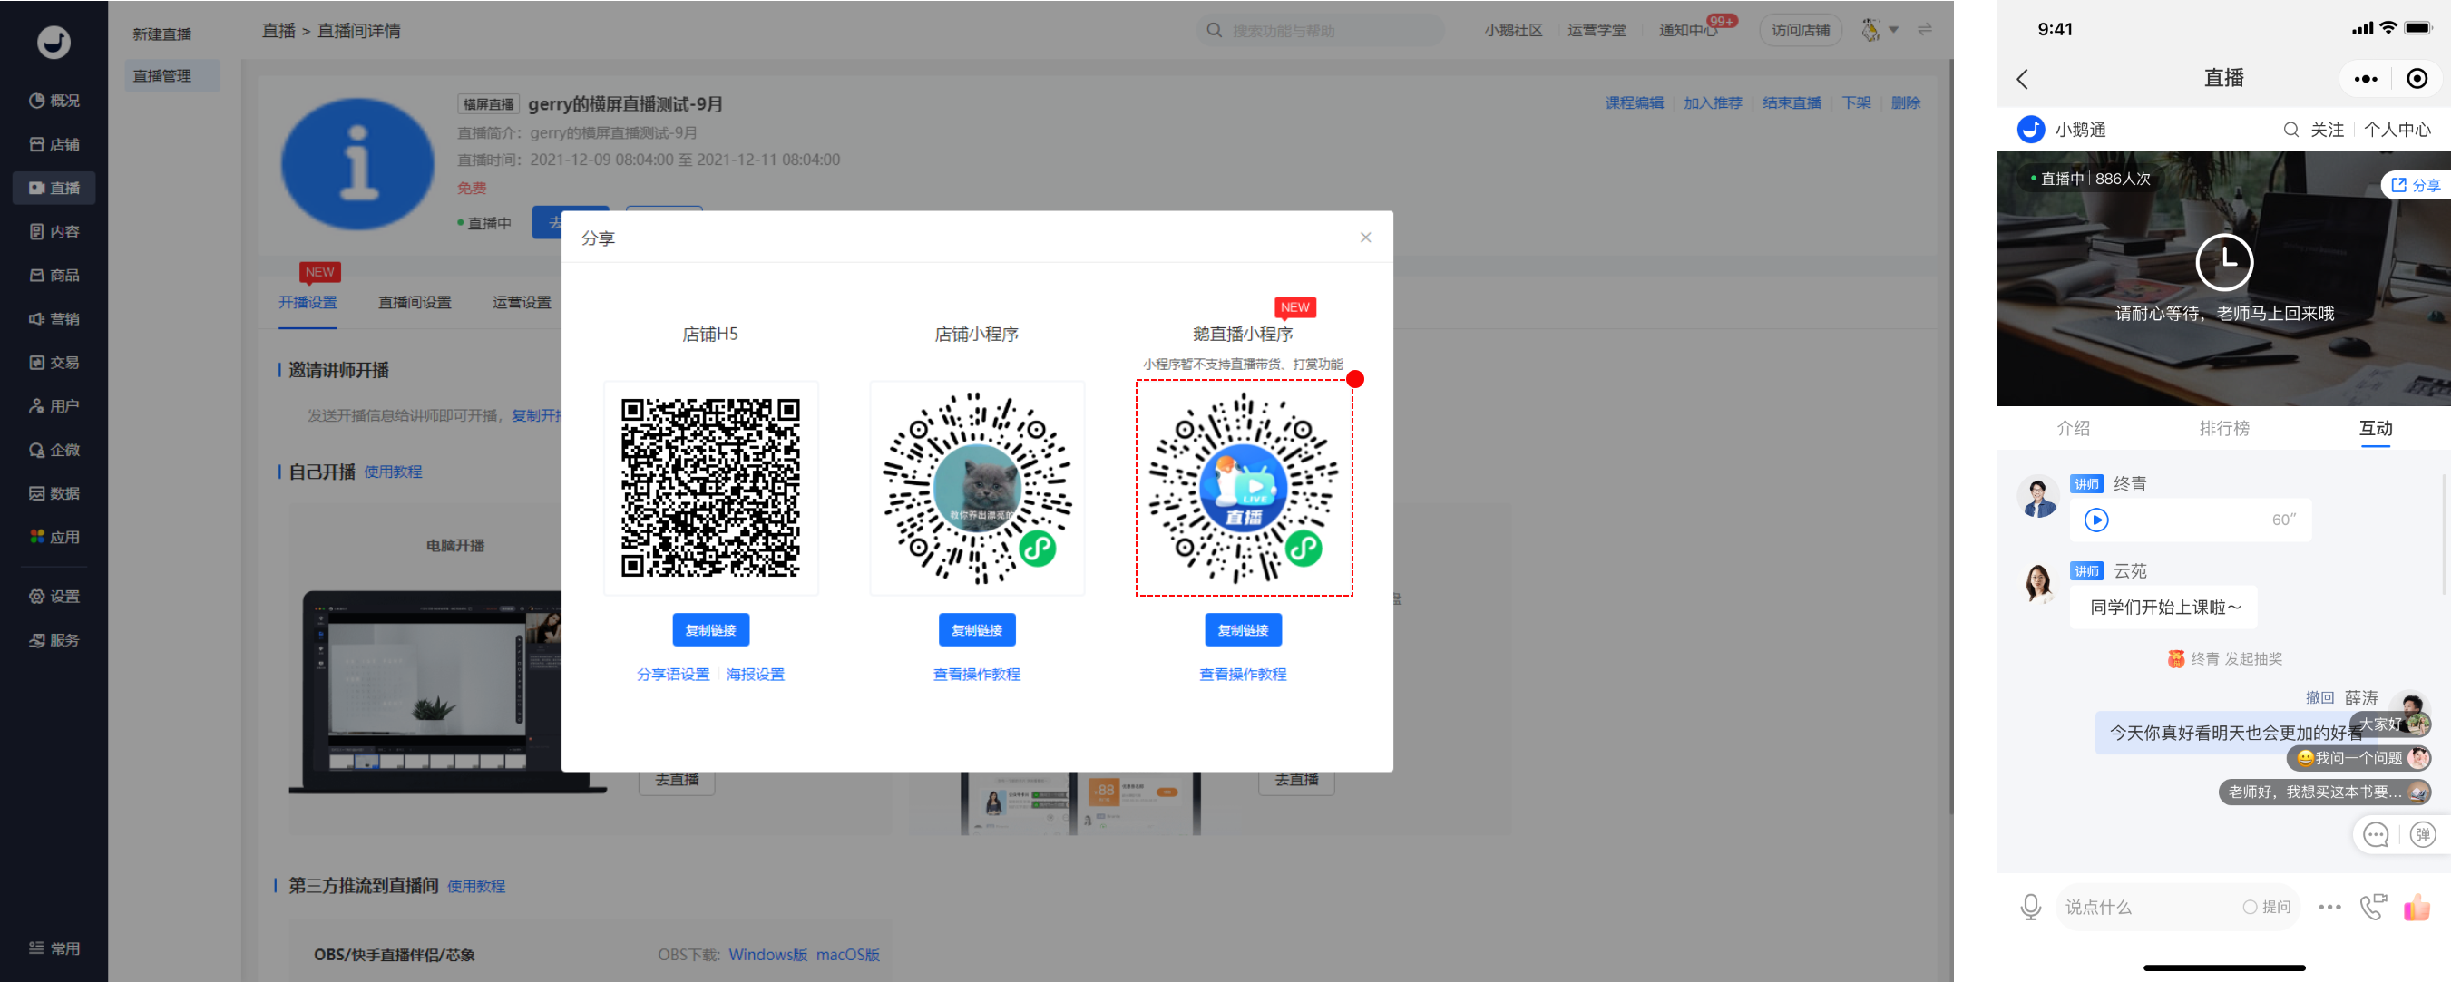This screenshot has width=2451, height=982.
Task: Toggle the 提问 radio option
Action: pos(2251,907)
